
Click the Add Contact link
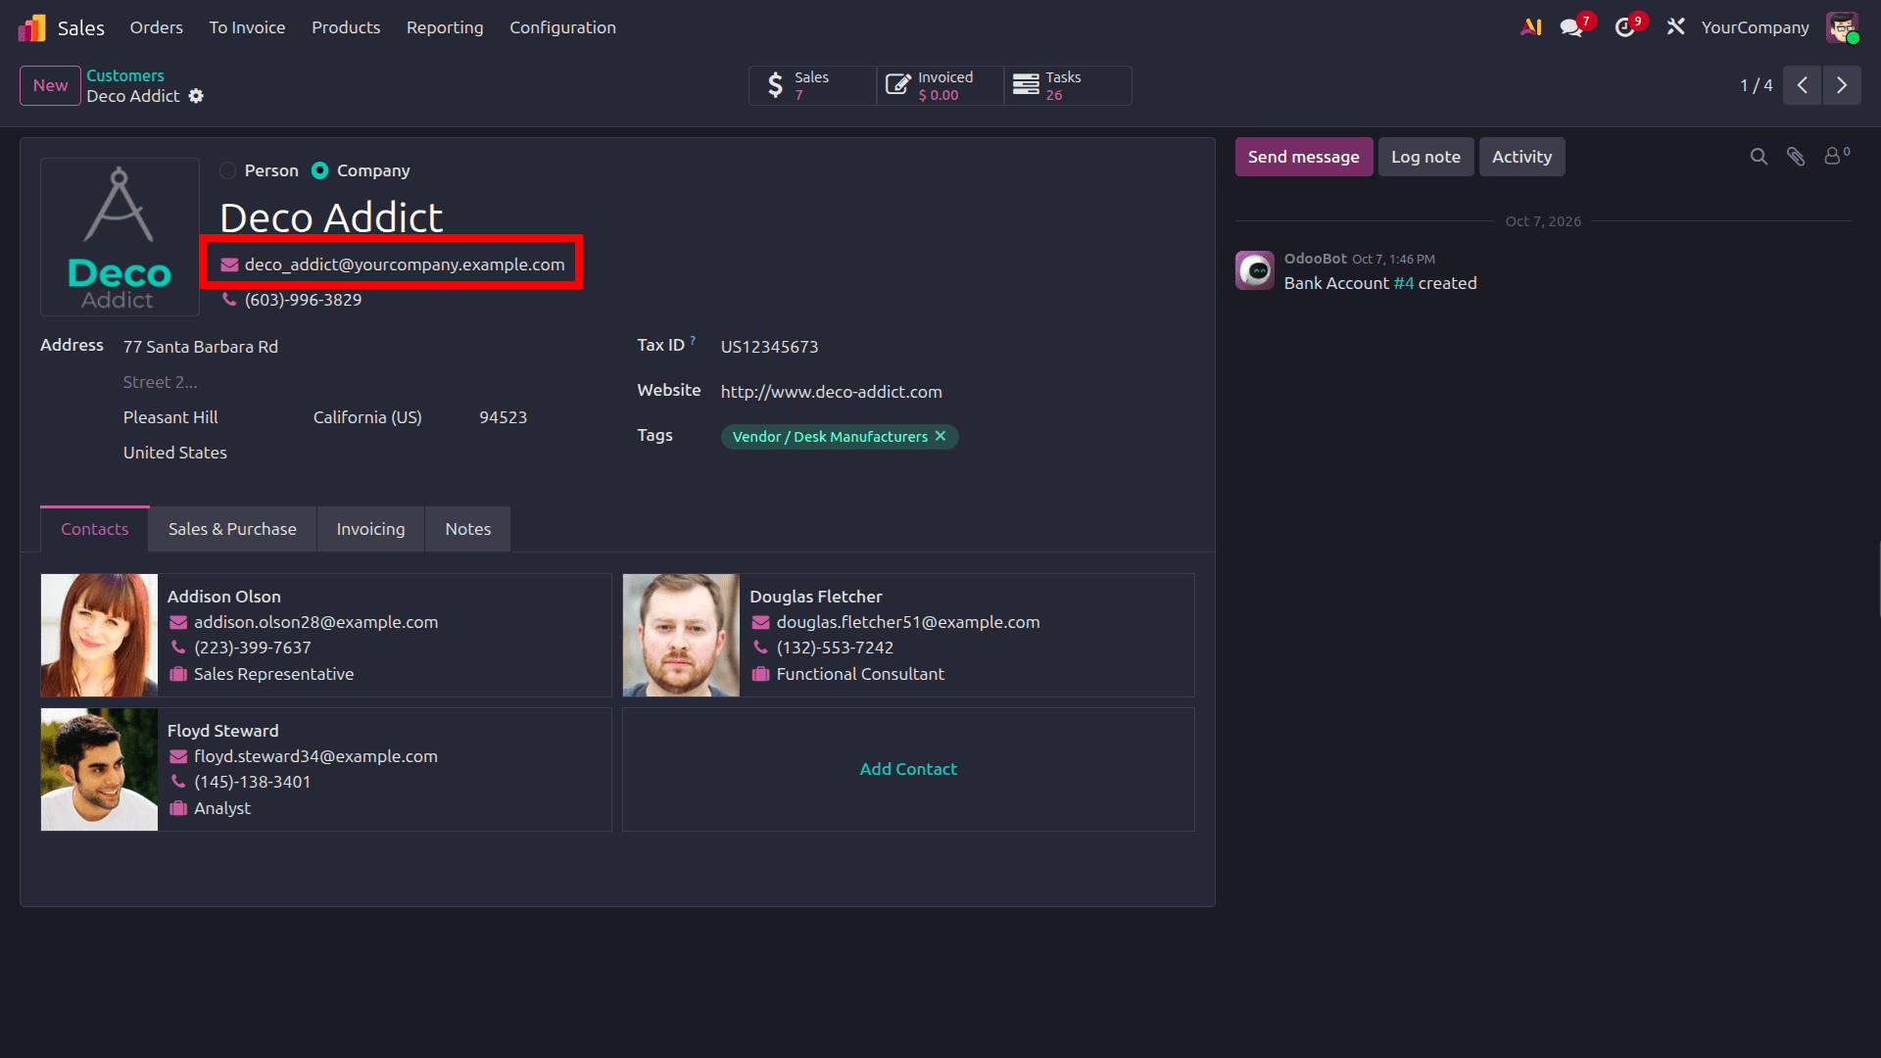(x=908, y=769)
